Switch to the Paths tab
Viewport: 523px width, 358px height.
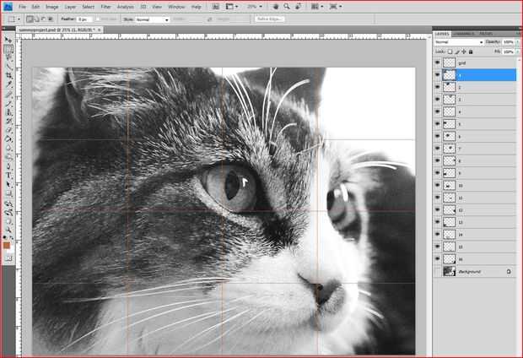[x=486, y=34]
